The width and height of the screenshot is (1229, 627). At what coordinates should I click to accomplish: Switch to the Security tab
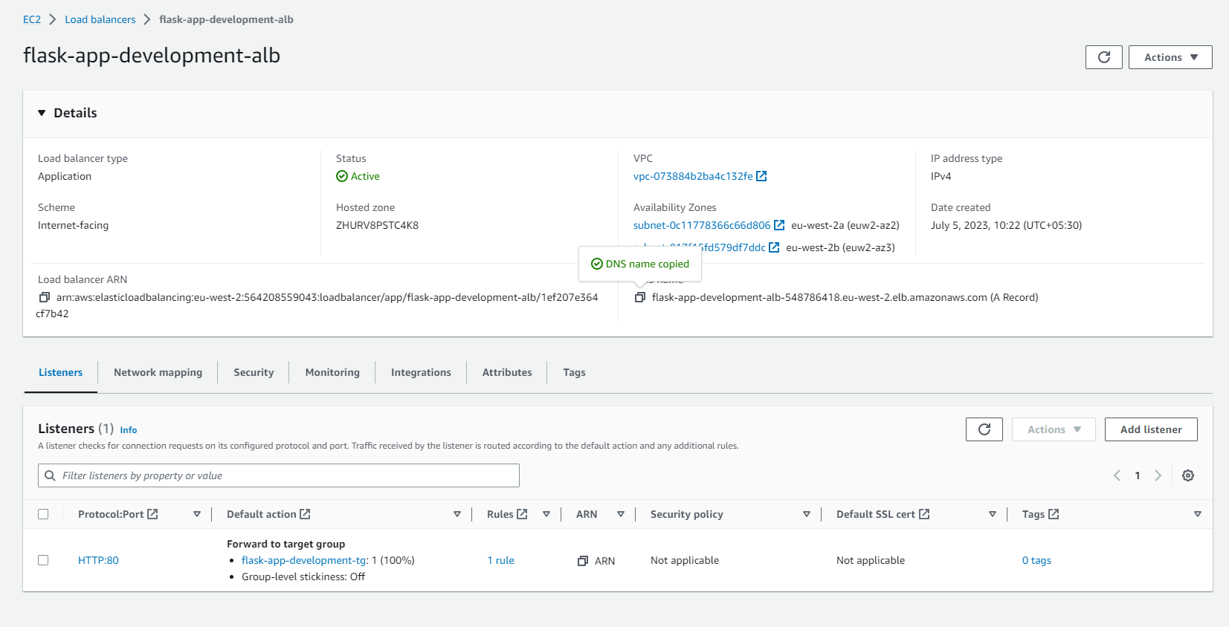[254, 372]
